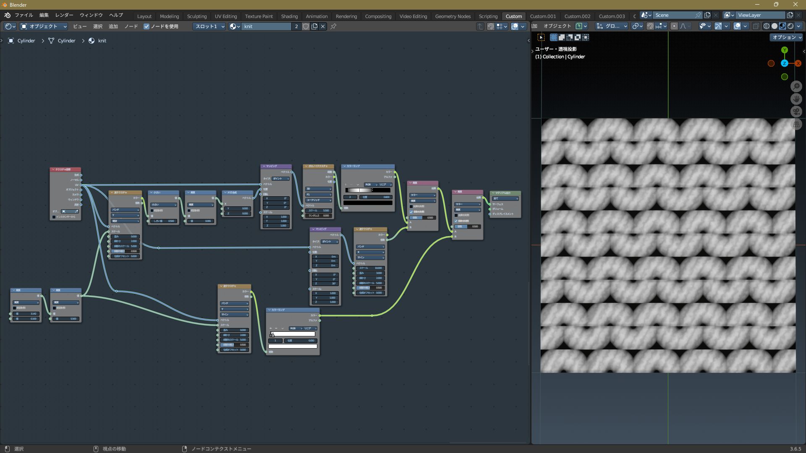Unlink knit material with X button

coord(323,26)
